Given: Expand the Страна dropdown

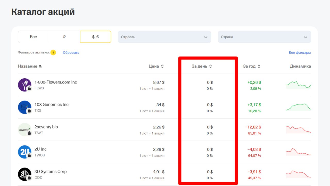Looking at the screenshot, I should click(264, 37).
